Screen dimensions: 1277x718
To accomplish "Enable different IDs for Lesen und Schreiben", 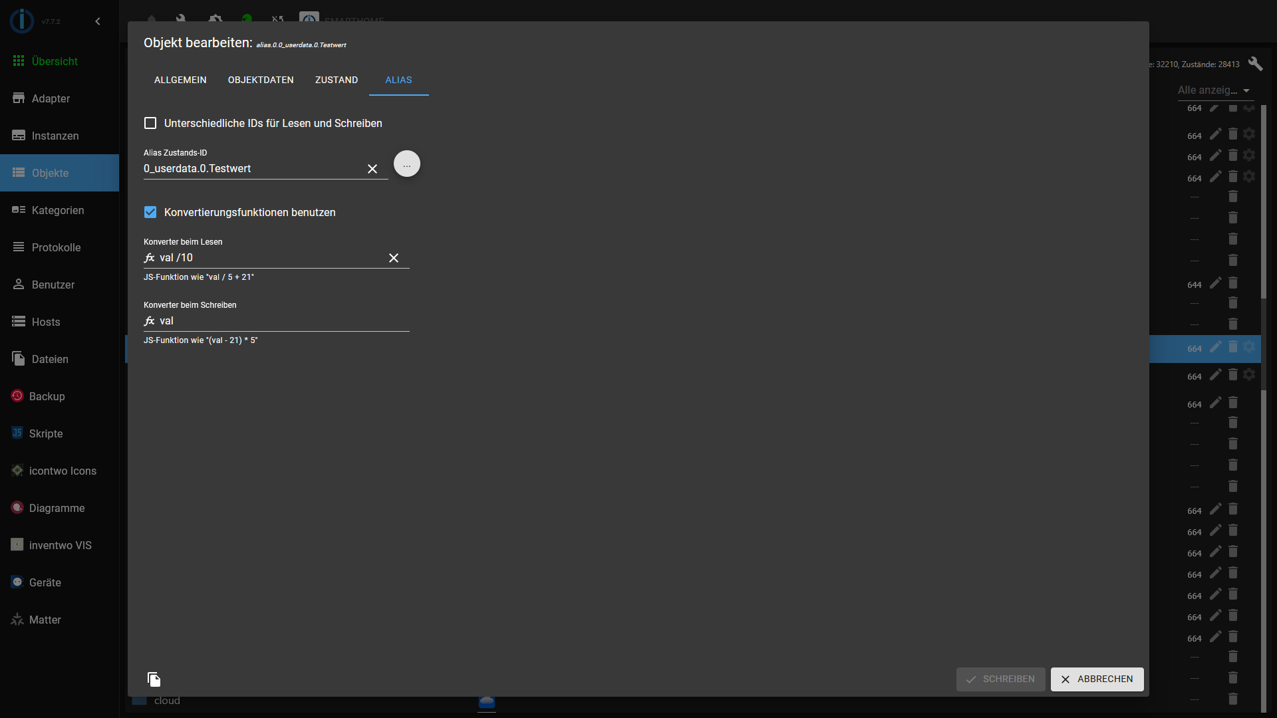I will (x=150, y=123).
